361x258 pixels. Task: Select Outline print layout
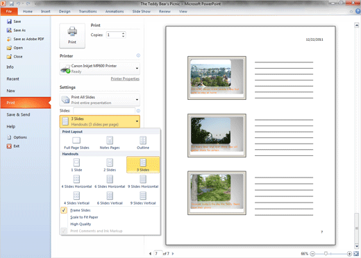[143, 143]
